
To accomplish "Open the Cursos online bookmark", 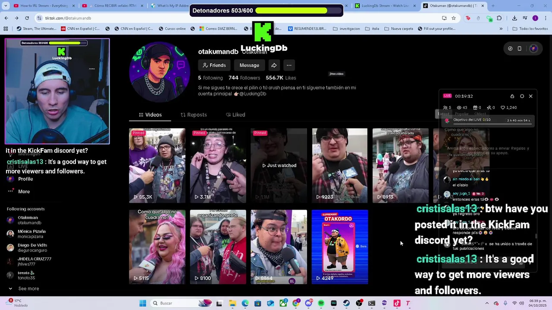I will click(x=172, y=29).
